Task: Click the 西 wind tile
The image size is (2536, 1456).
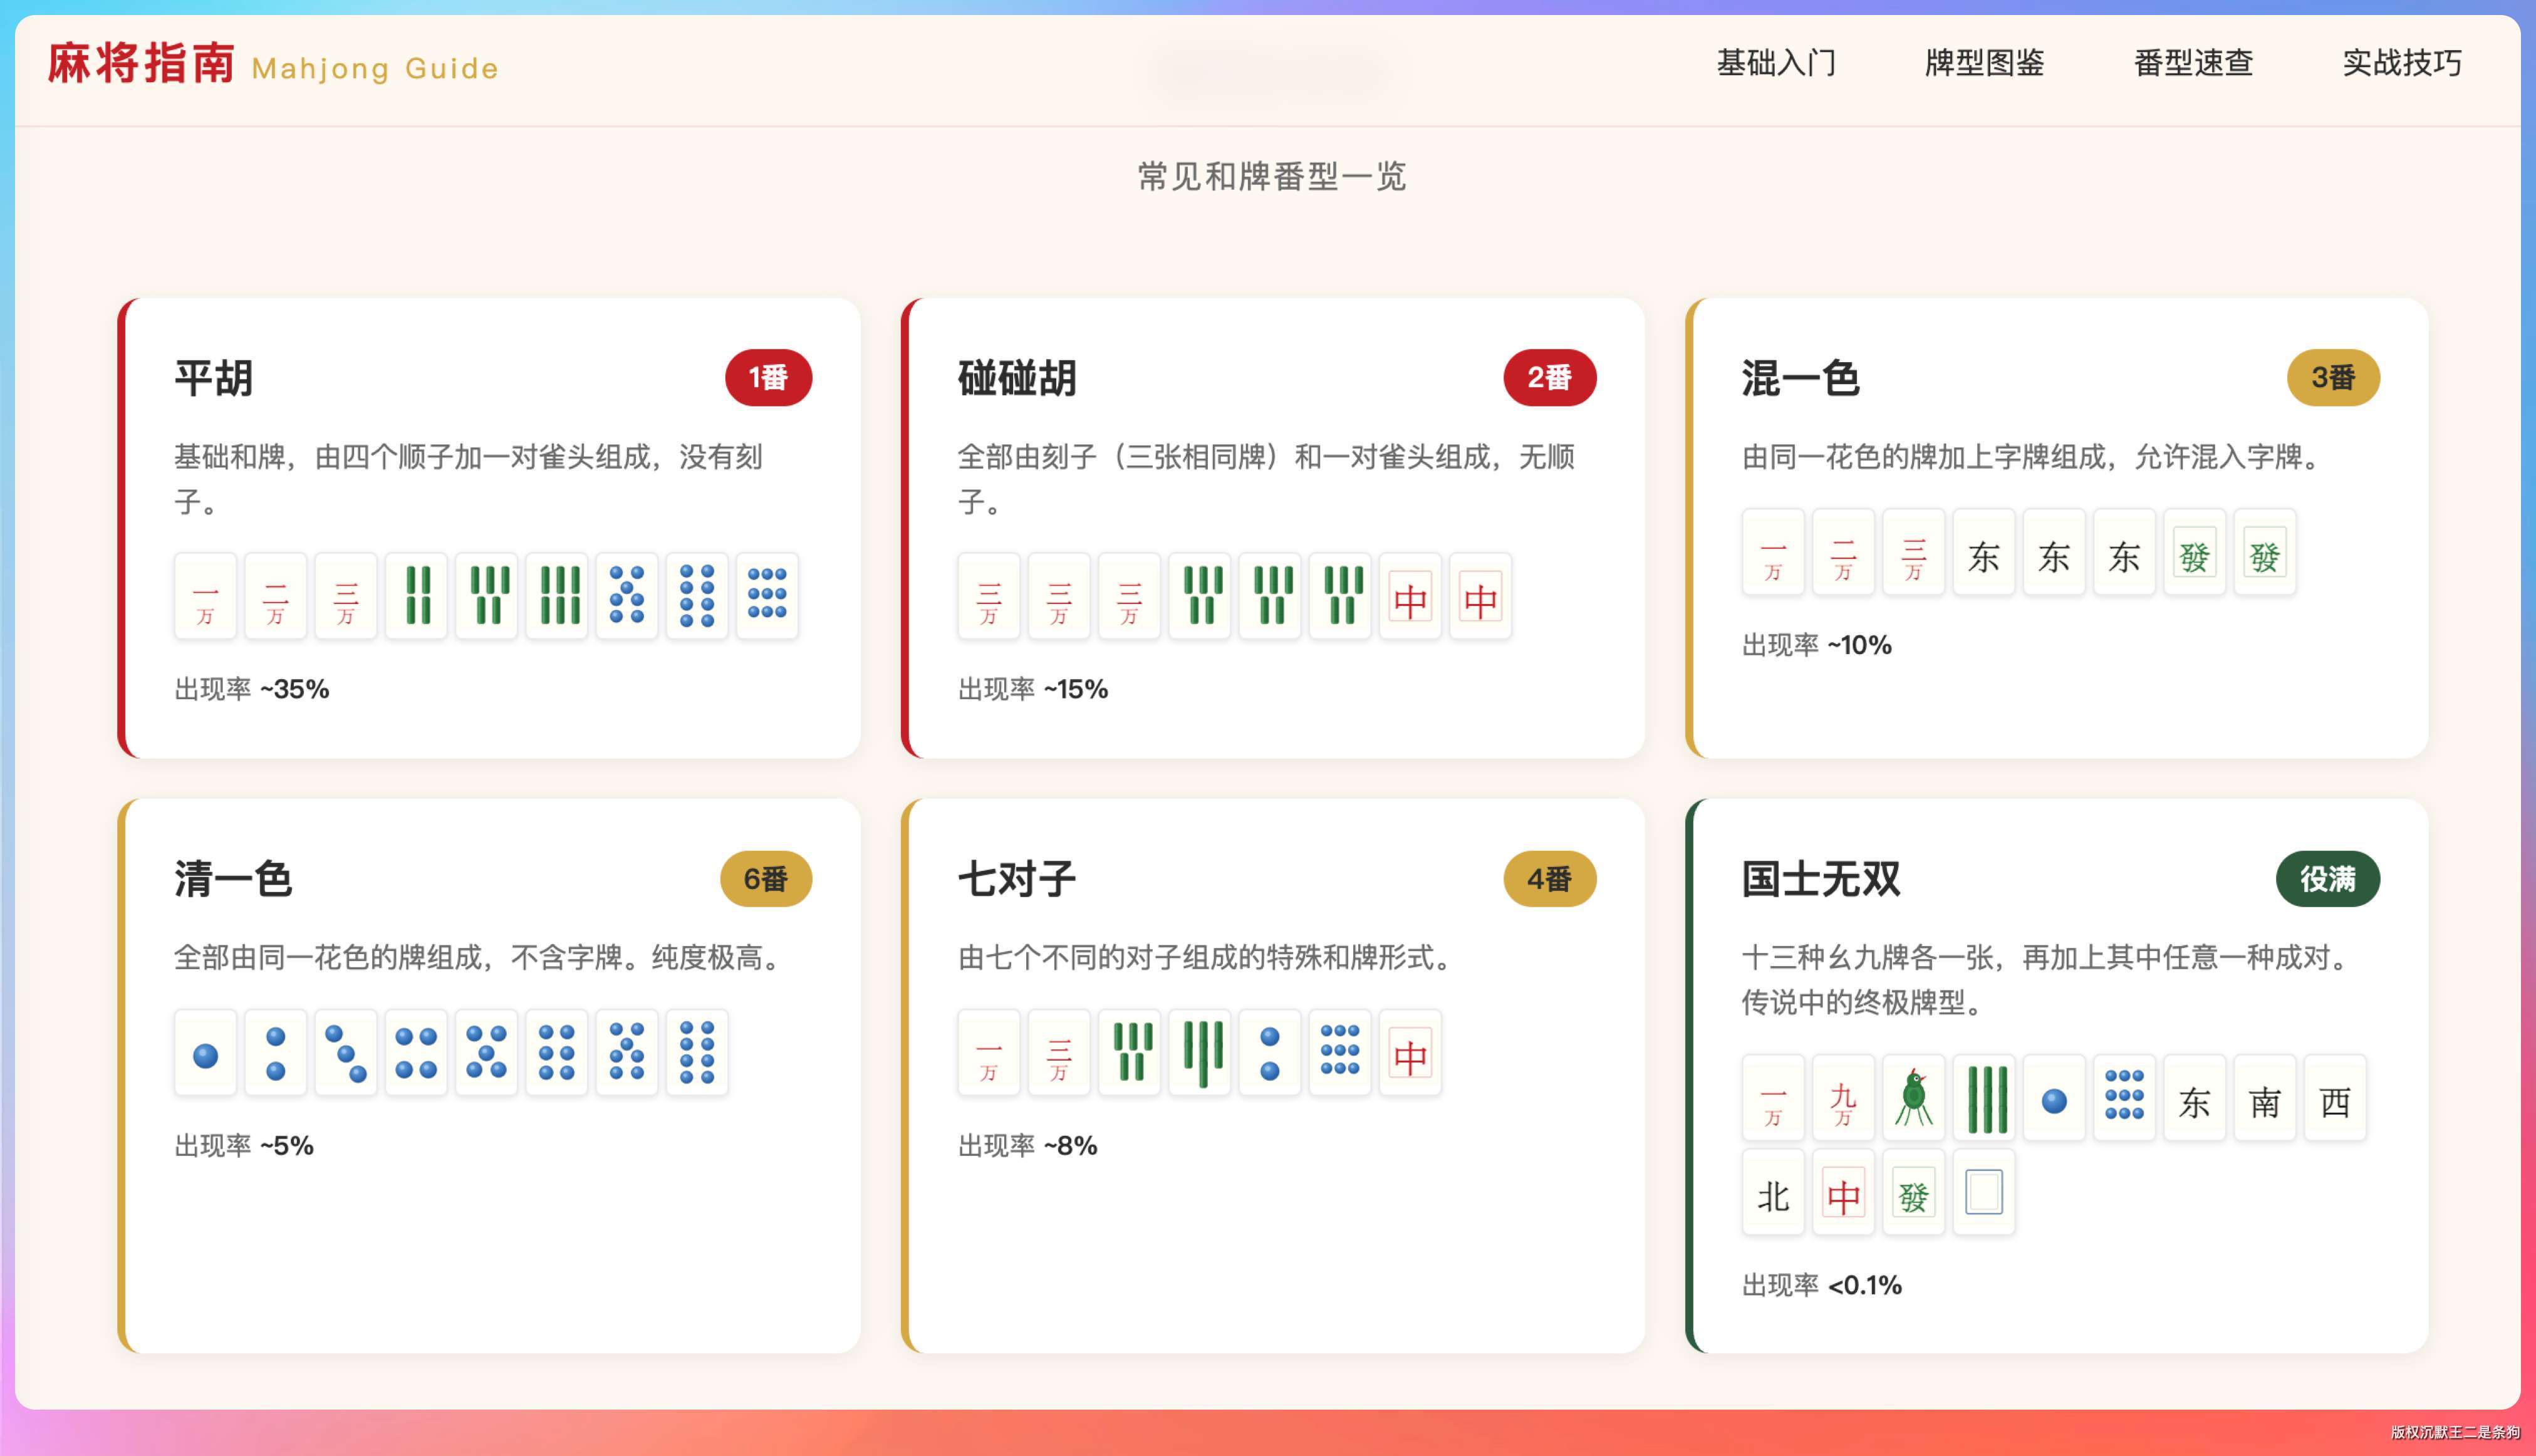Action: click(x=2334, y=1098)
